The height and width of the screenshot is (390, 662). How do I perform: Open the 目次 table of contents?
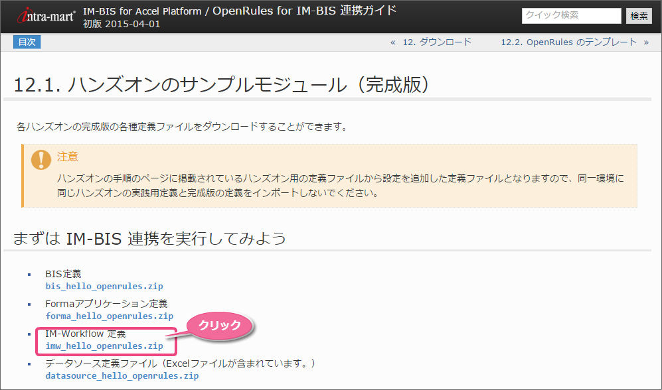[x=27, y=42]
